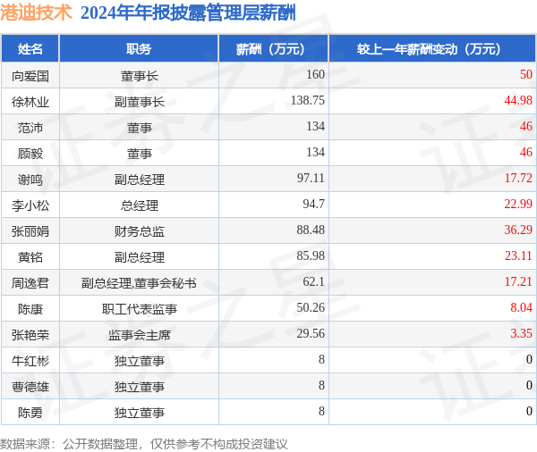Click 范沛's 董事 position cell
This screenshot has width=537, height=452.
(139, 128)
